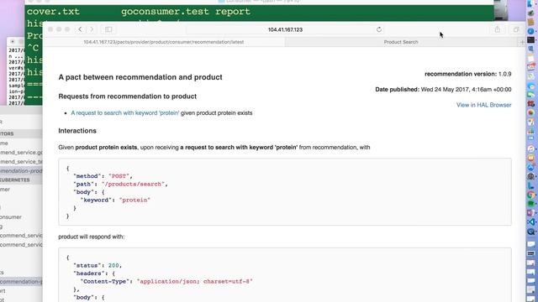Open Finder from the dock

tap(530, 3)
